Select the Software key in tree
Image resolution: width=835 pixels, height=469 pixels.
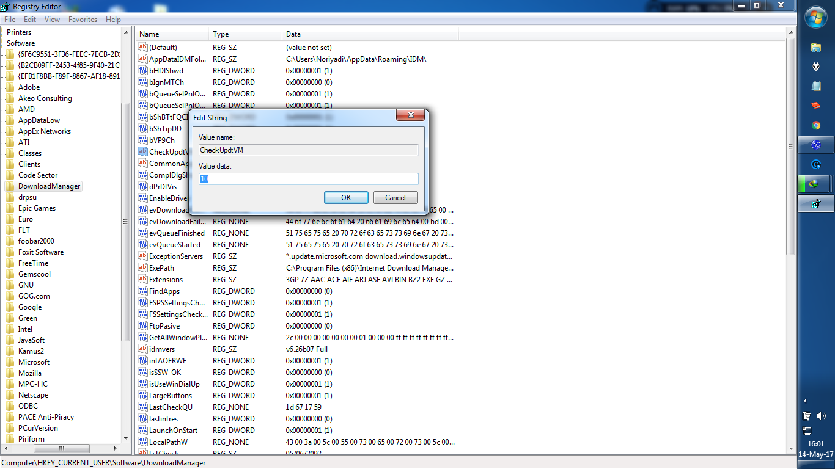(21, 43)
